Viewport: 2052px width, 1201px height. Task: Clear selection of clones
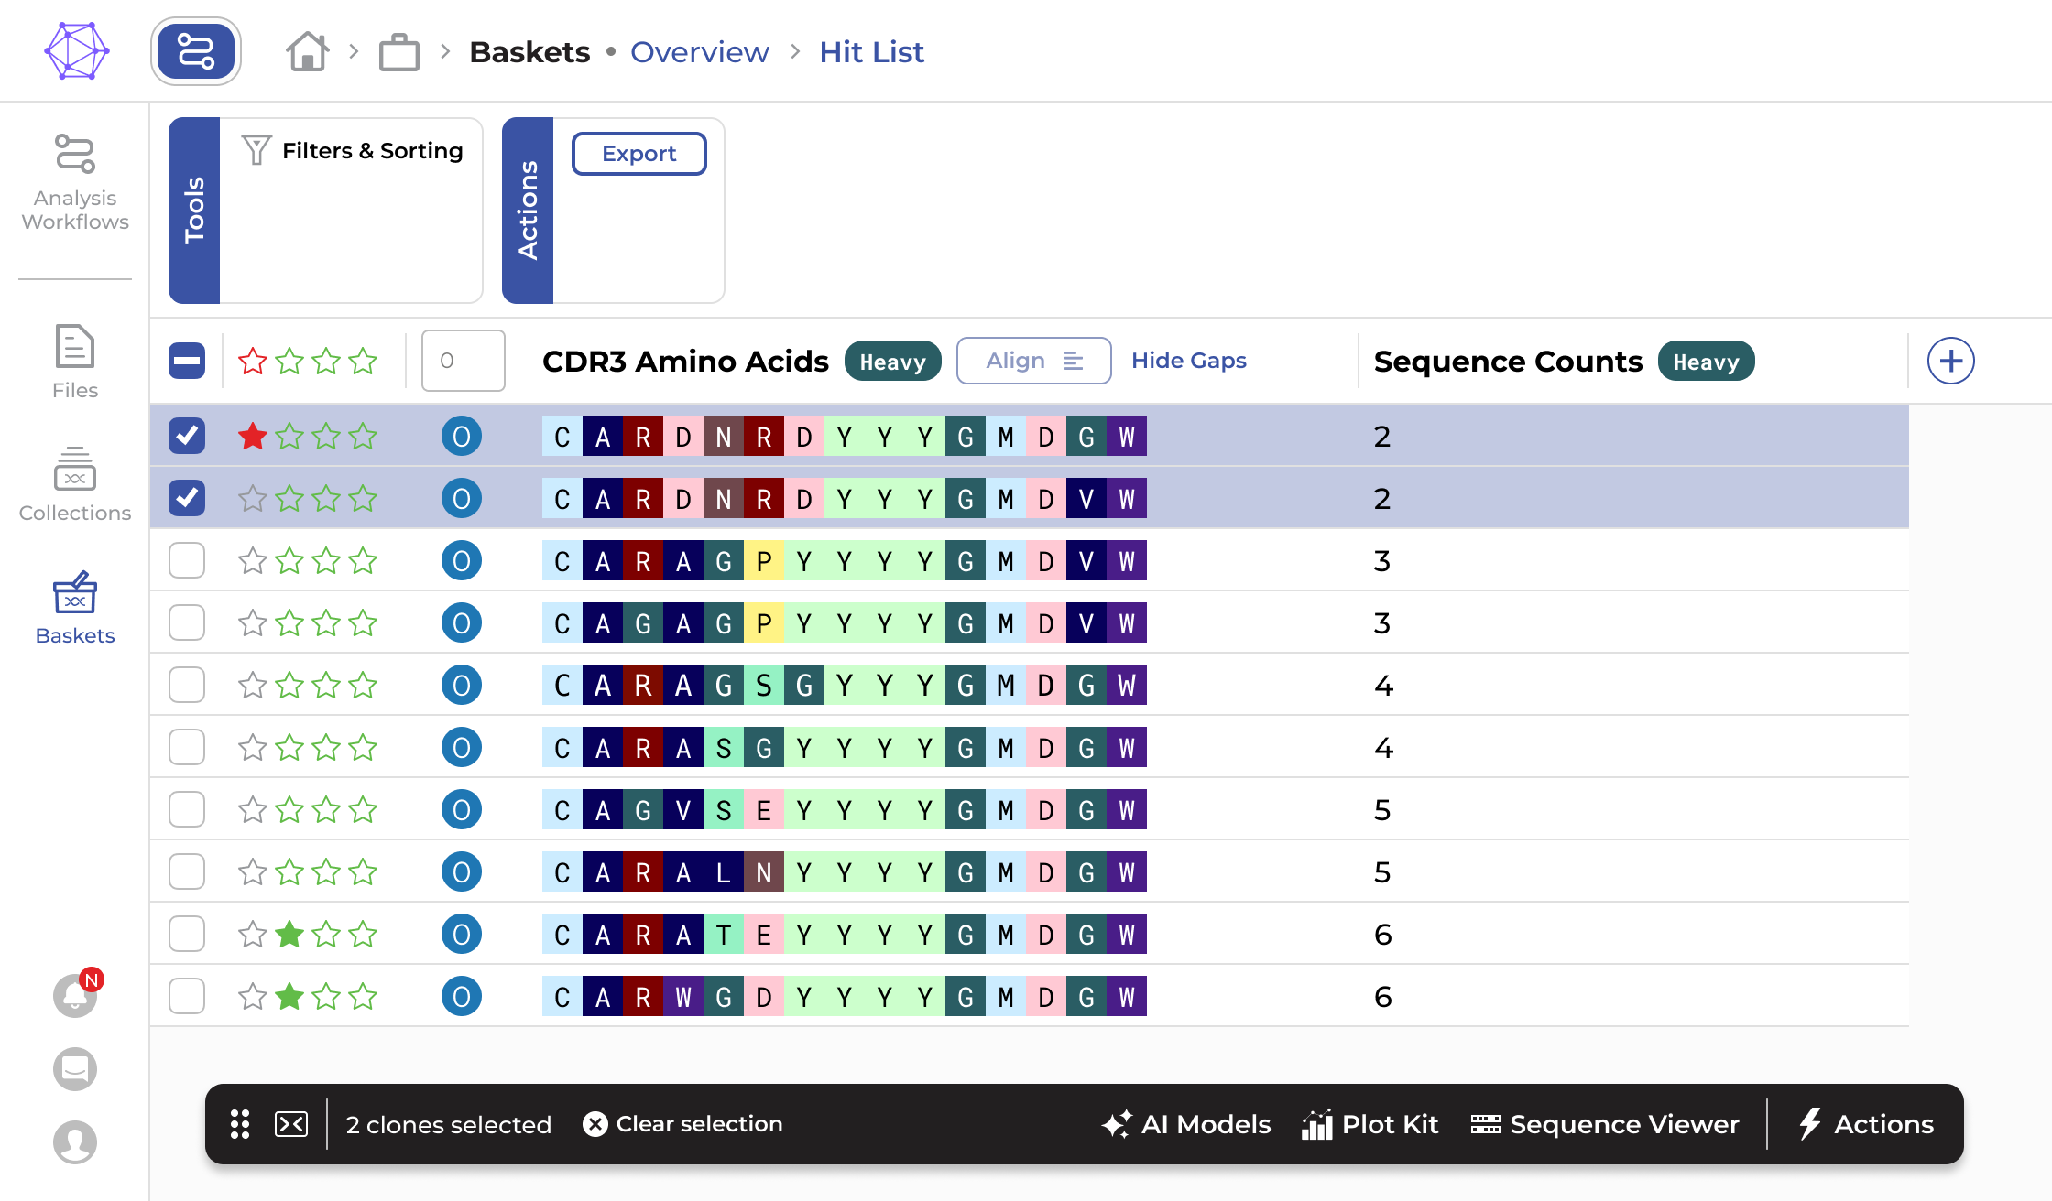[682, 1124]
